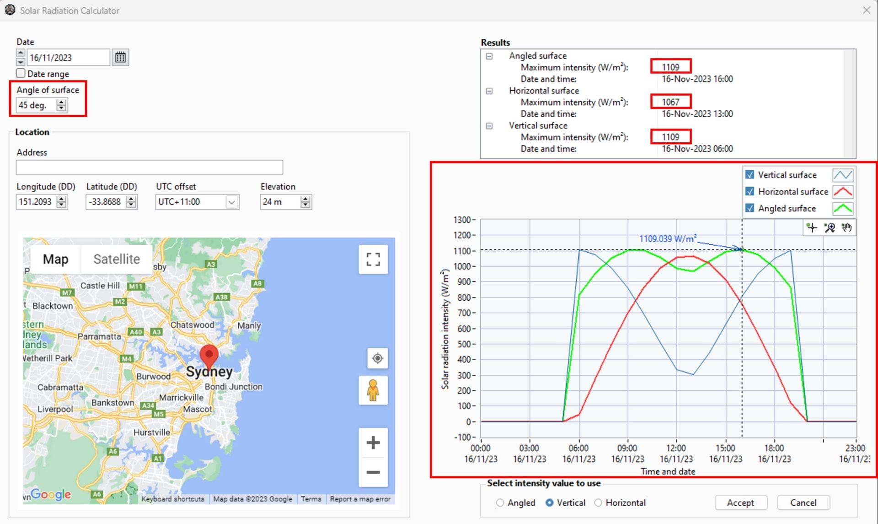This screenshot has height=524, width=878.
Task: Select the chart pan hand tool
Action: pyautogui.click(x=846, y=227)
